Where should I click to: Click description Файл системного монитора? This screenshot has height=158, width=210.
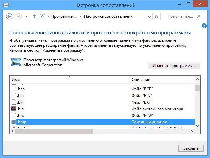157,109
